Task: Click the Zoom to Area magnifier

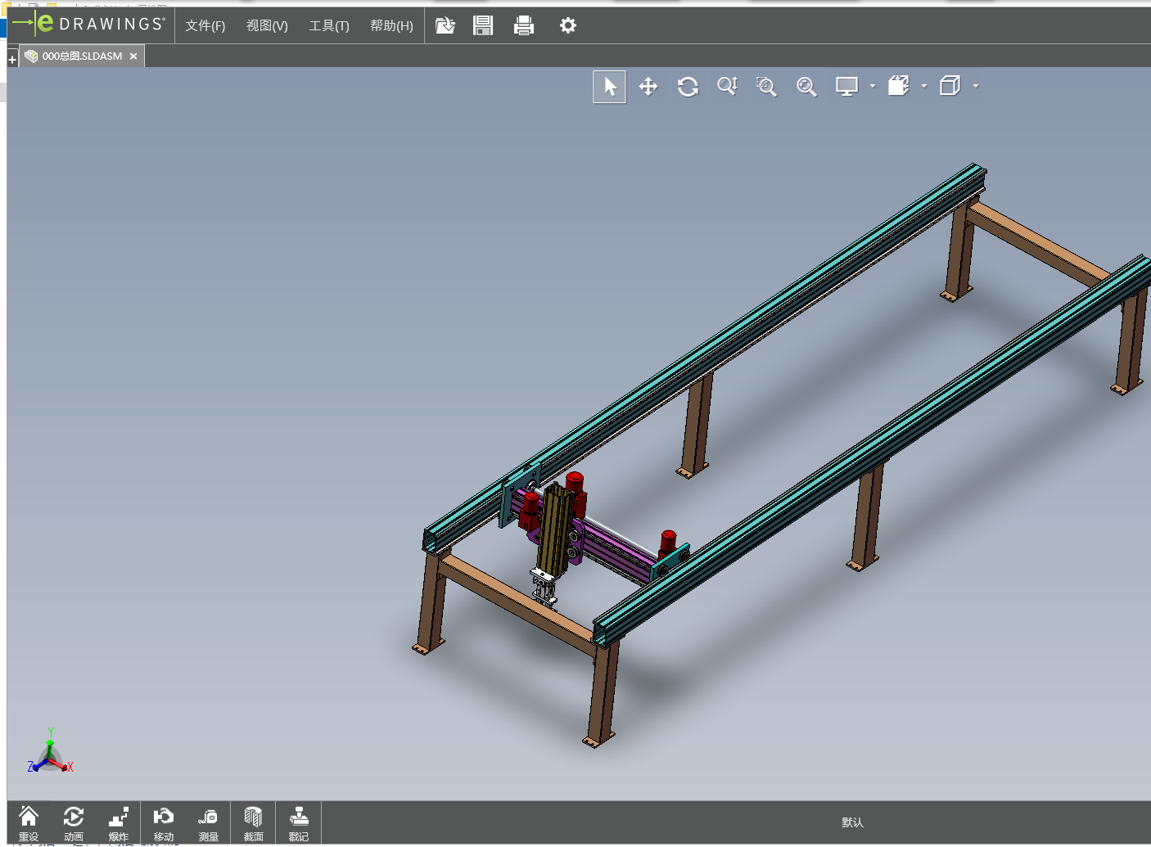Action: pos(766,87)
